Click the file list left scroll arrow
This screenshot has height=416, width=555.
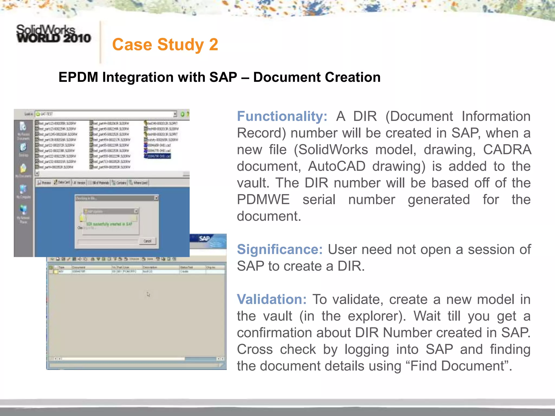(37, 173)
